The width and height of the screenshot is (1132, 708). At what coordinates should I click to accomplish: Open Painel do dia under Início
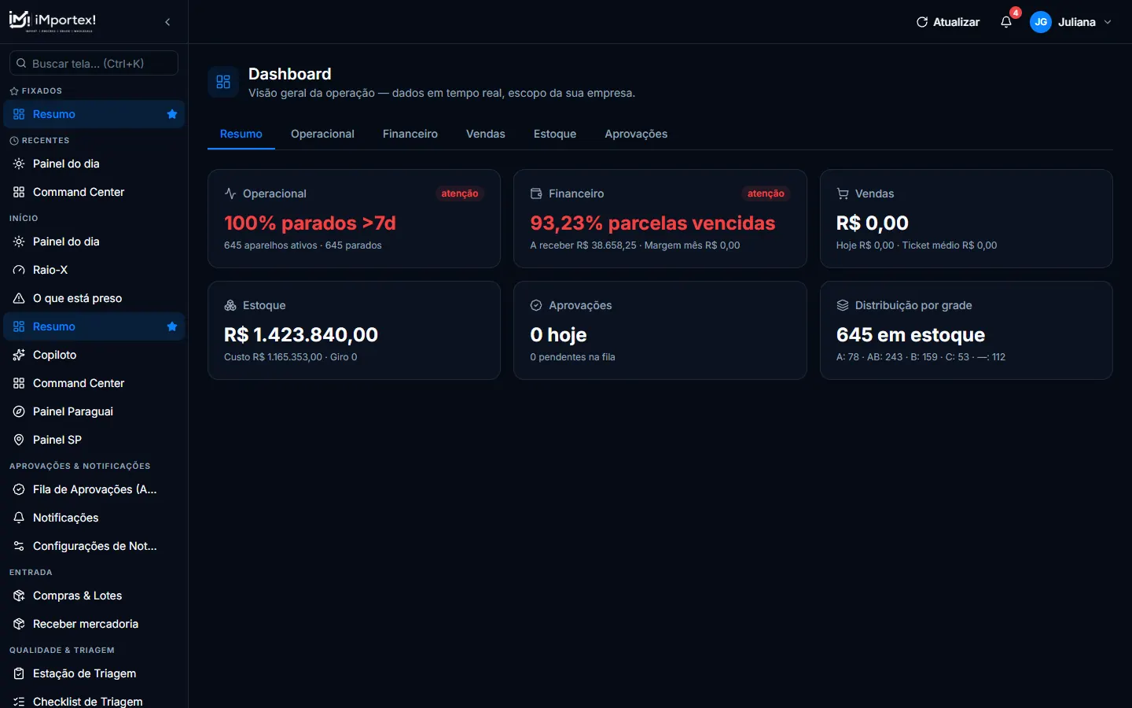coord(94,242)
